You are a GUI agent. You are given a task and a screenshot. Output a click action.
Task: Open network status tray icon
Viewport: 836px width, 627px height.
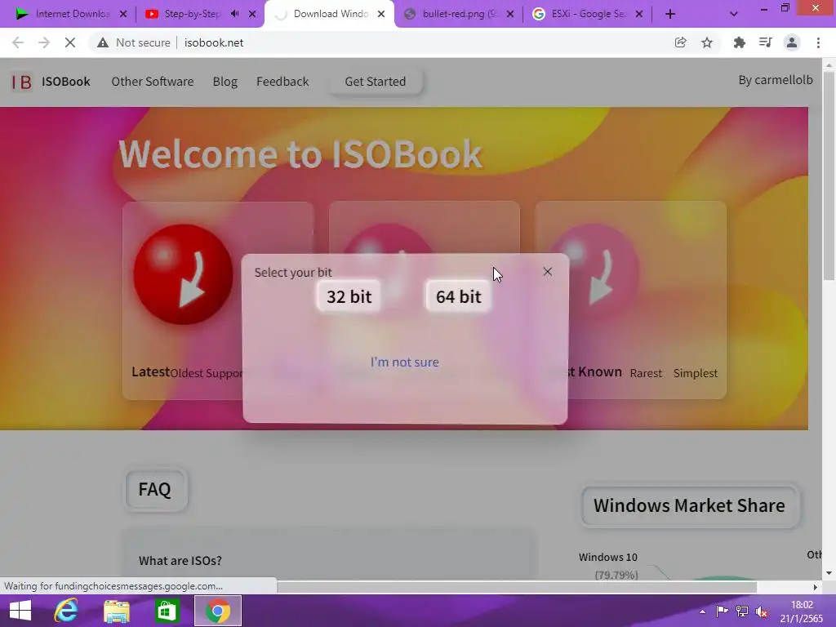pyautogui.click(x=741, y=611)
